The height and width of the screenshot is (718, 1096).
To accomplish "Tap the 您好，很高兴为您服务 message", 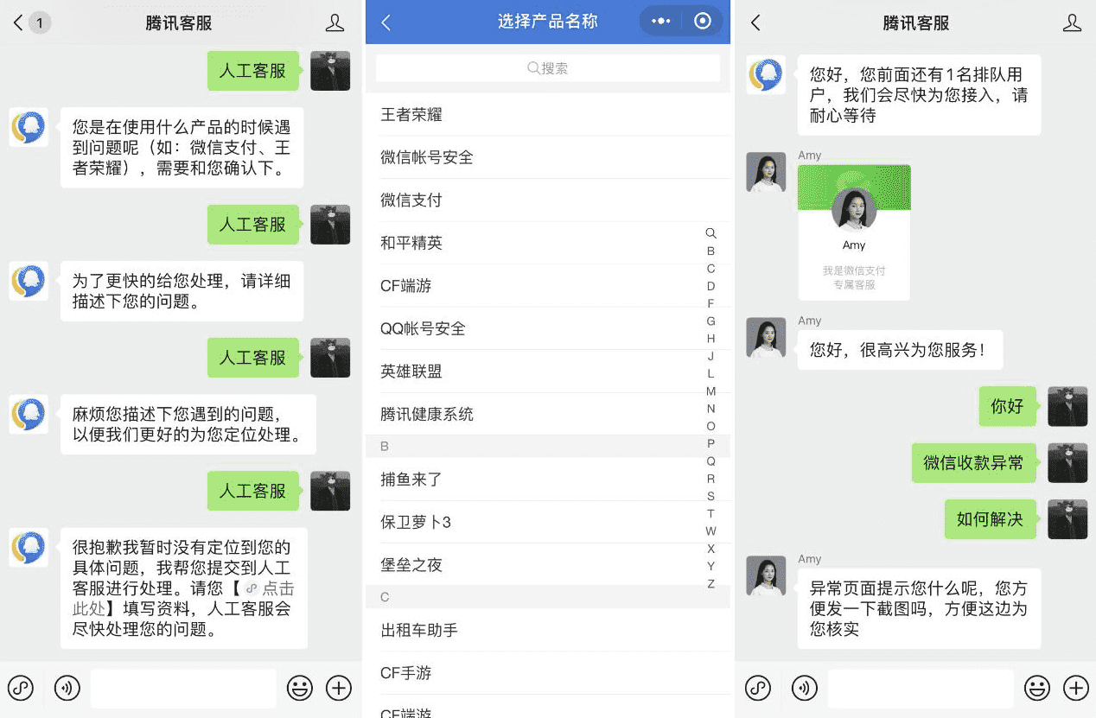I will [x=897, y=350].
